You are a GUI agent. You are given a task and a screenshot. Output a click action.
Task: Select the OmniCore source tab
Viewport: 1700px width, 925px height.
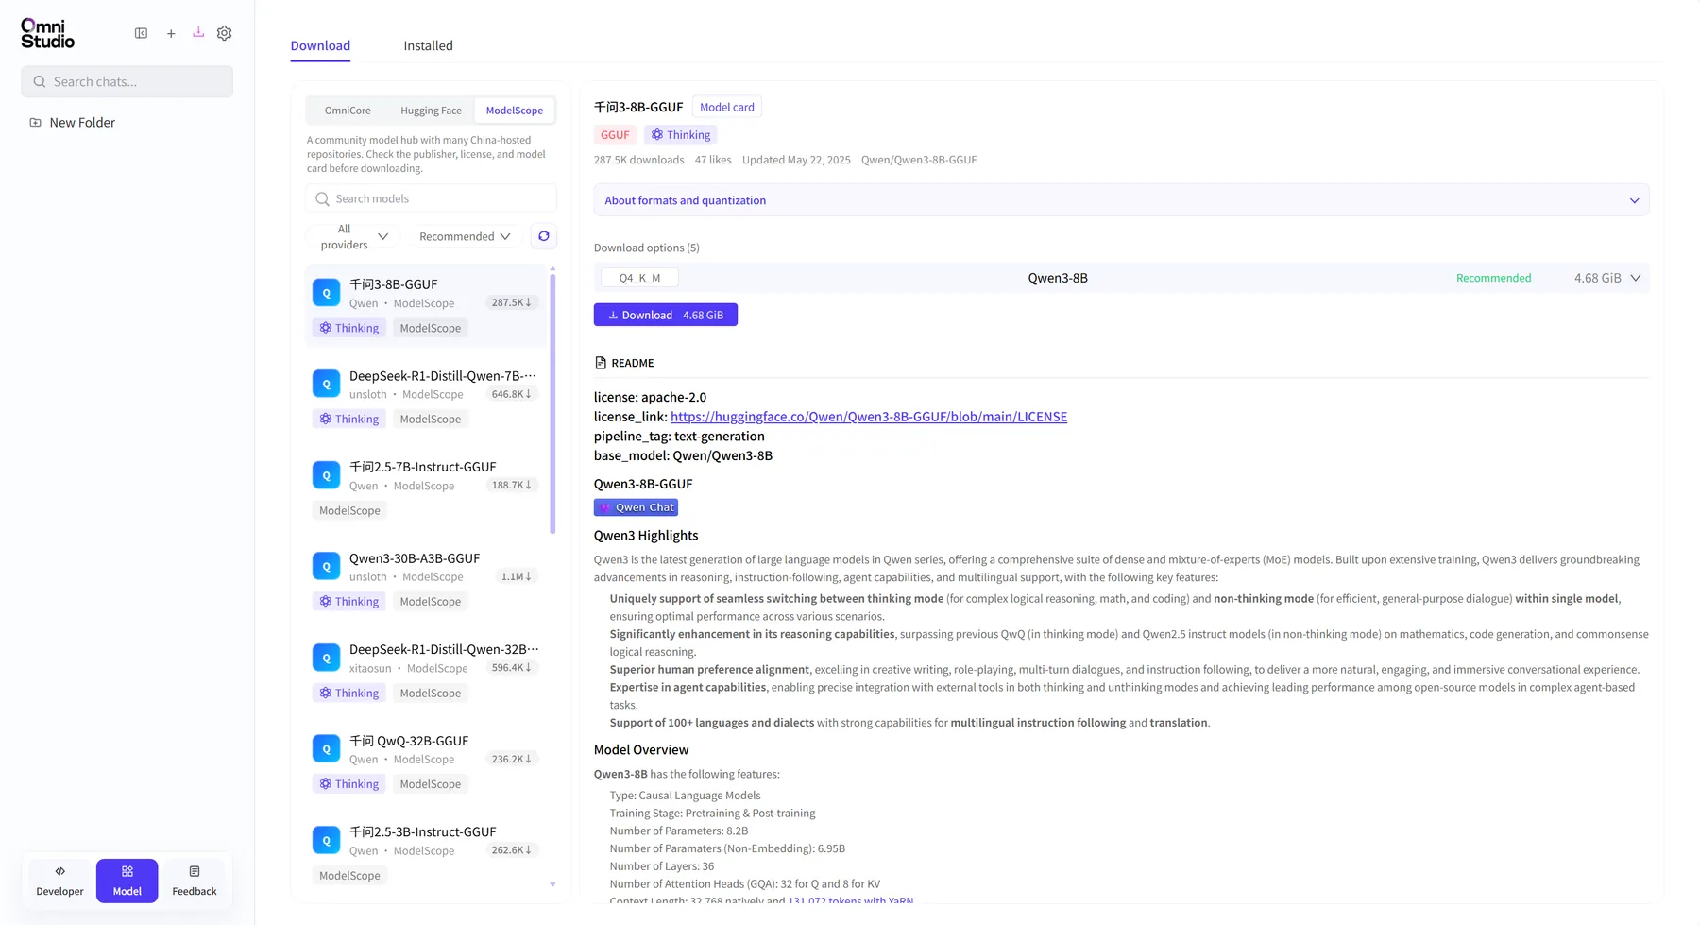pos(348,111)
